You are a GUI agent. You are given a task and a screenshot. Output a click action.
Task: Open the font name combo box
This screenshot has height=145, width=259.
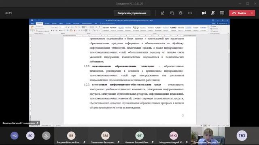point(55,27)
